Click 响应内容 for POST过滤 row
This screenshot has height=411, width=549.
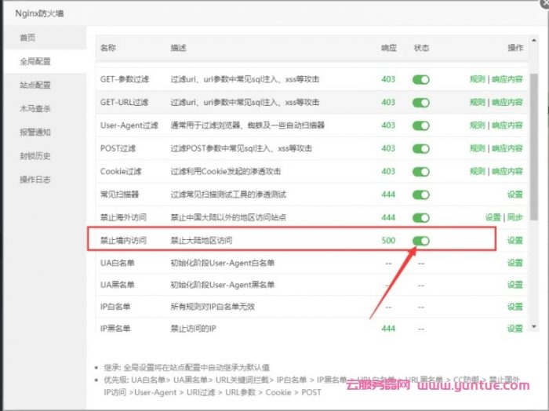tap(507, 148)
